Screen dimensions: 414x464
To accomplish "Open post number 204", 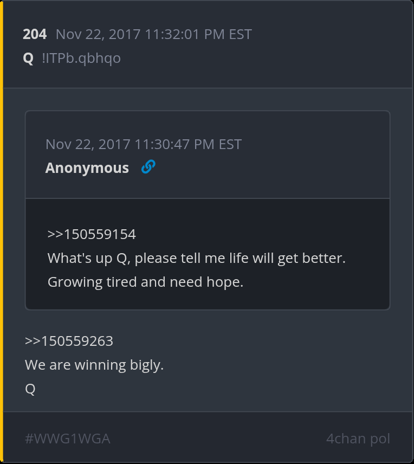I will [x=35, y=34].
